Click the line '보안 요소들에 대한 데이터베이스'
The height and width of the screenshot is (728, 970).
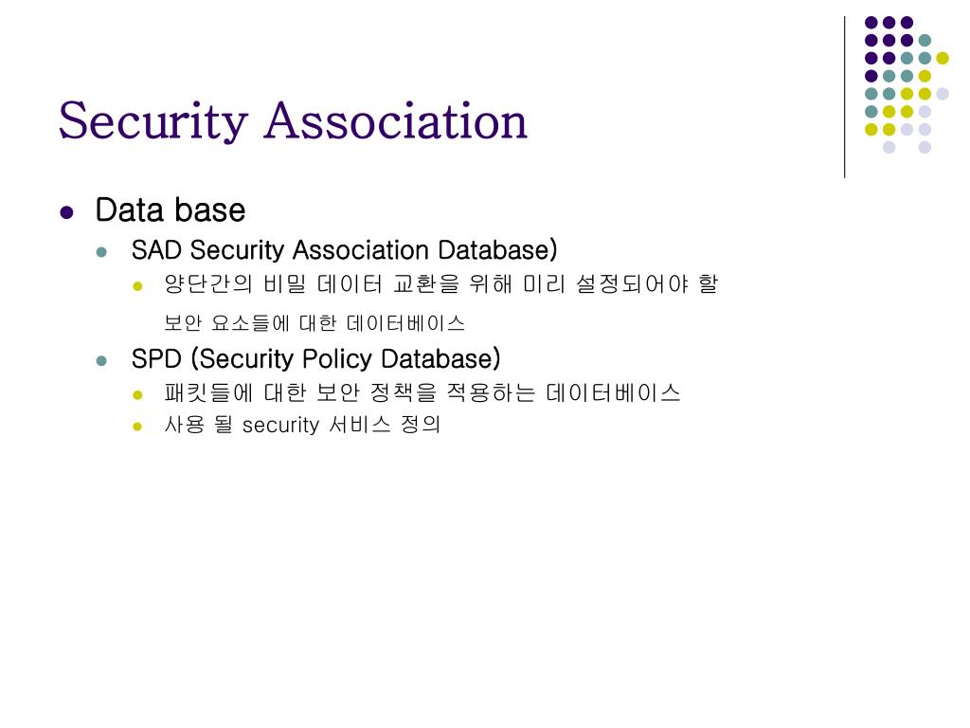(314, 322)
